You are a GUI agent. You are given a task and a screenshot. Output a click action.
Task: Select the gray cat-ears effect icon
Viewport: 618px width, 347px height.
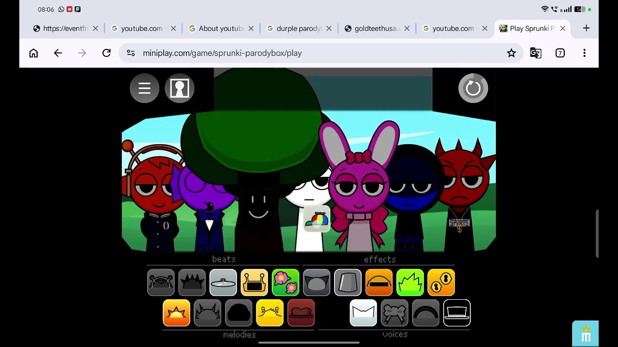[317, 282]
